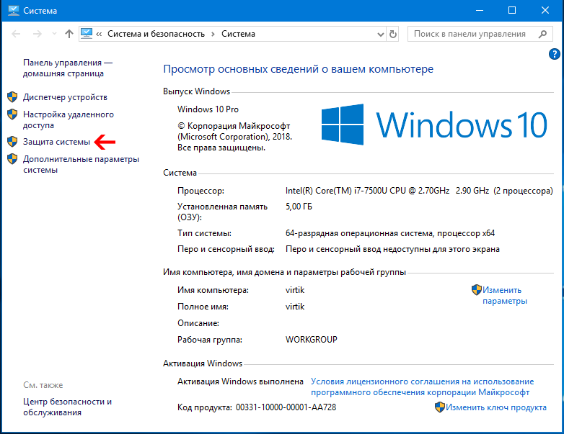Click the Windows 10 logo image

[x=434, y=125]
